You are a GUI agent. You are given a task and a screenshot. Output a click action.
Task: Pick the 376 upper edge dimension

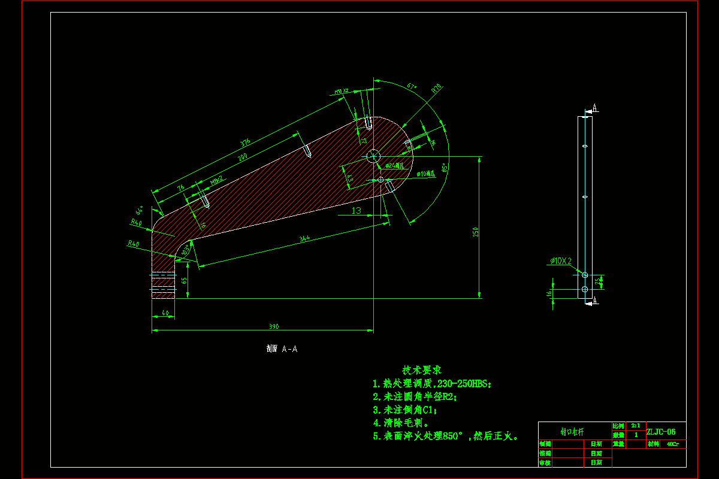245,143
